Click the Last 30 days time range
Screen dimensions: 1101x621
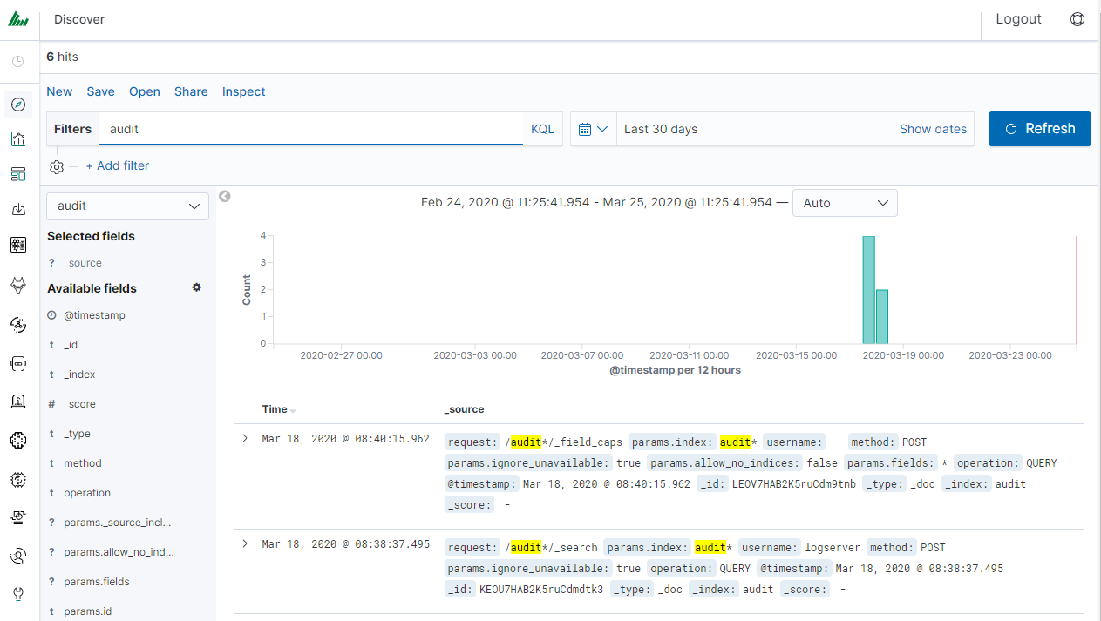tap(661, 129)
